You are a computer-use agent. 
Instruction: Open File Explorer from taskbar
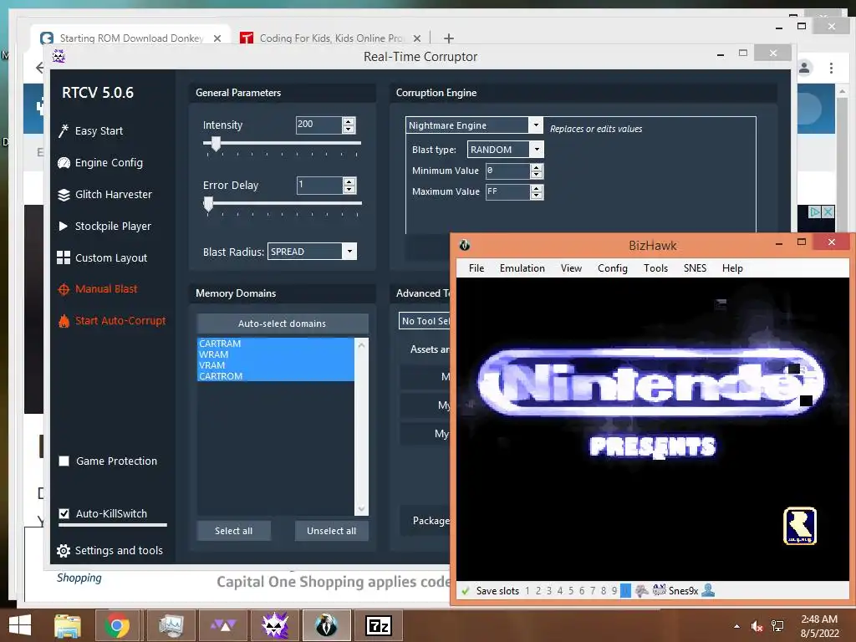point(68,625)
